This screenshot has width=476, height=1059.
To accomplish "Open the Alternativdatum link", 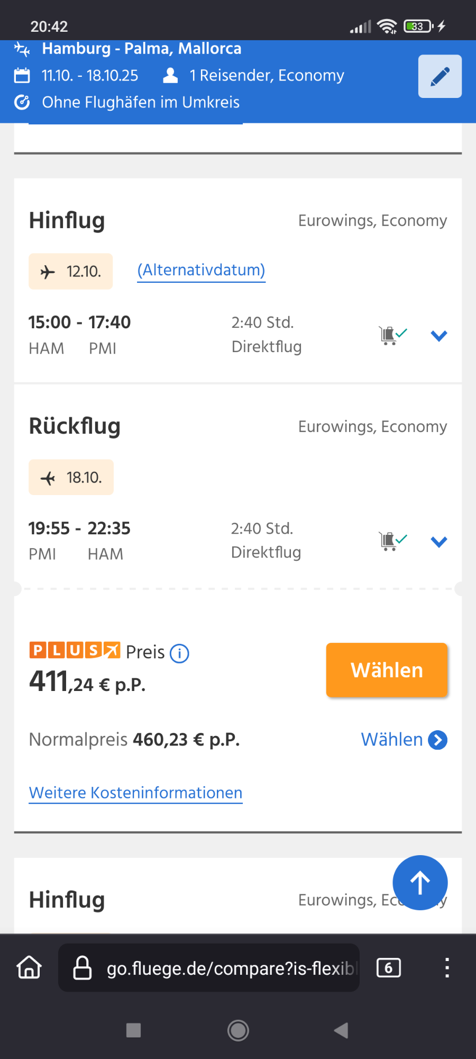I will (x=201, y=270).
